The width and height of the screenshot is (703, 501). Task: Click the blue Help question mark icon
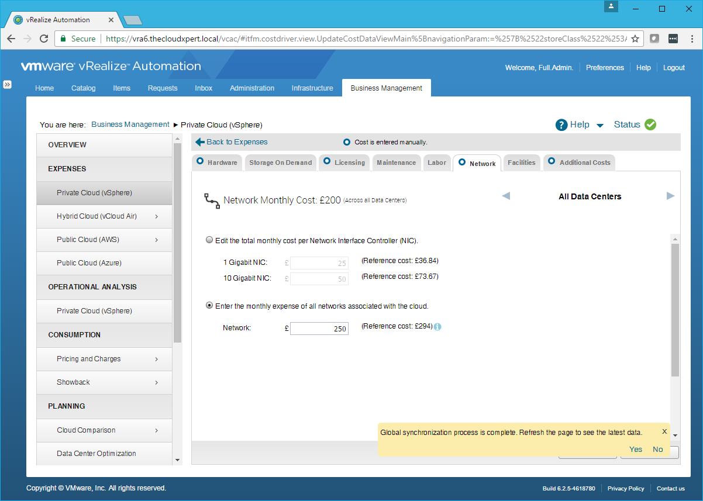561,125
